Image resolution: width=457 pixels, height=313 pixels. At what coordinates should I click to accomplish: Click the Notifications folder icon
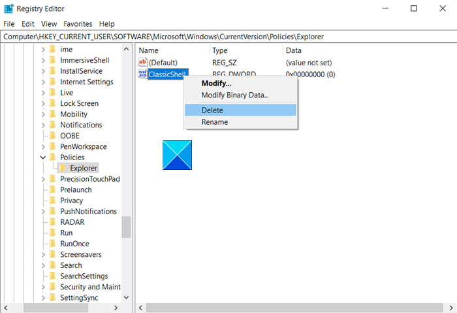[53, 125]
